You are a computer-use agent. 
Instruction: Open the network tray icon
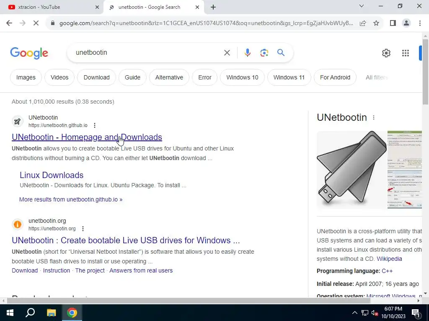click(365, 313)
